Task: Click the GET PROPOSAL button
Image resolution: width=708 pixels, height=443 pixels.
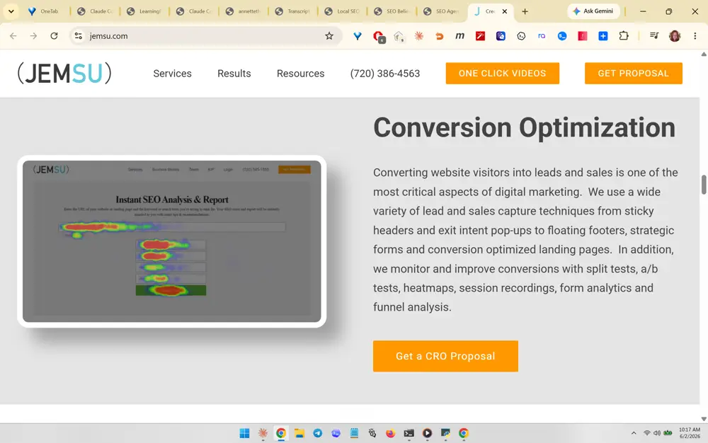Action: coord(633,73)
